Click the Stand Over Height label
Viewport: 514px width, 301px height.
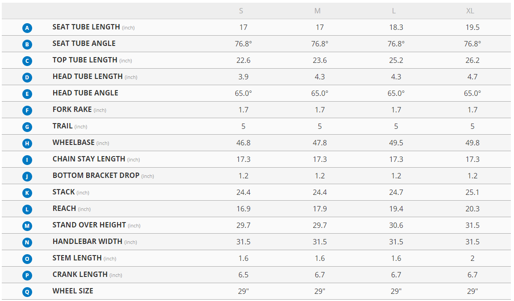[89, 225]
